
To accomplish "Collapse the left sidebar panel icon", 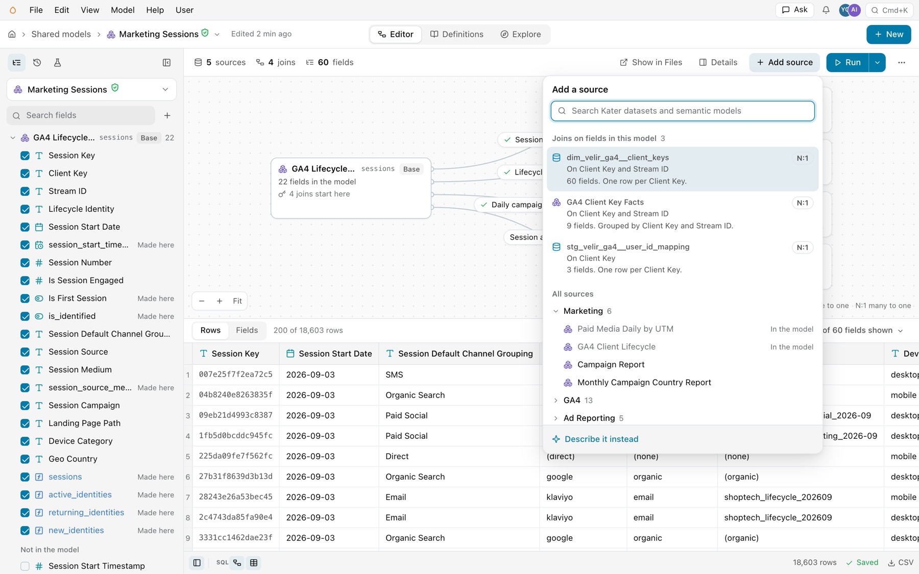I will [x=166, y=63].
